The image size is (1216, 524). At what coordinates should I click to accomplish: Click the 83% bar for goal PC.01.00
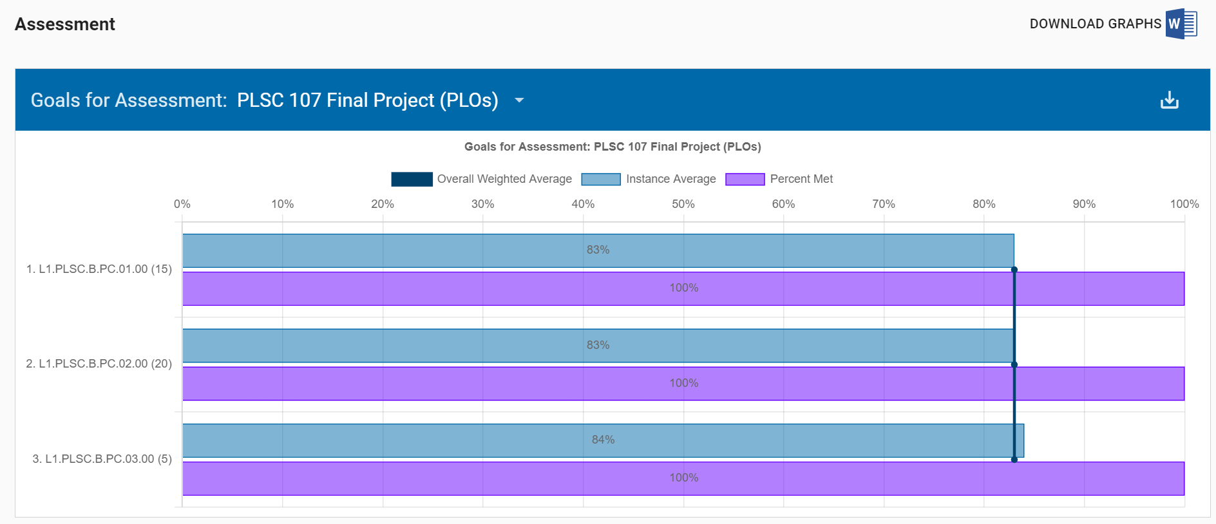click(598, 250)
